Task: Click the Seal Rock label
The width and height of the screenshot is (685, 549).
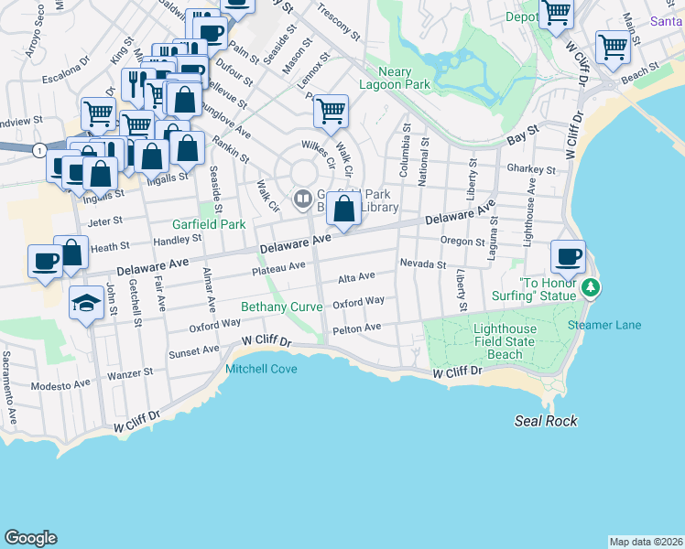Action: pos(546,421)
